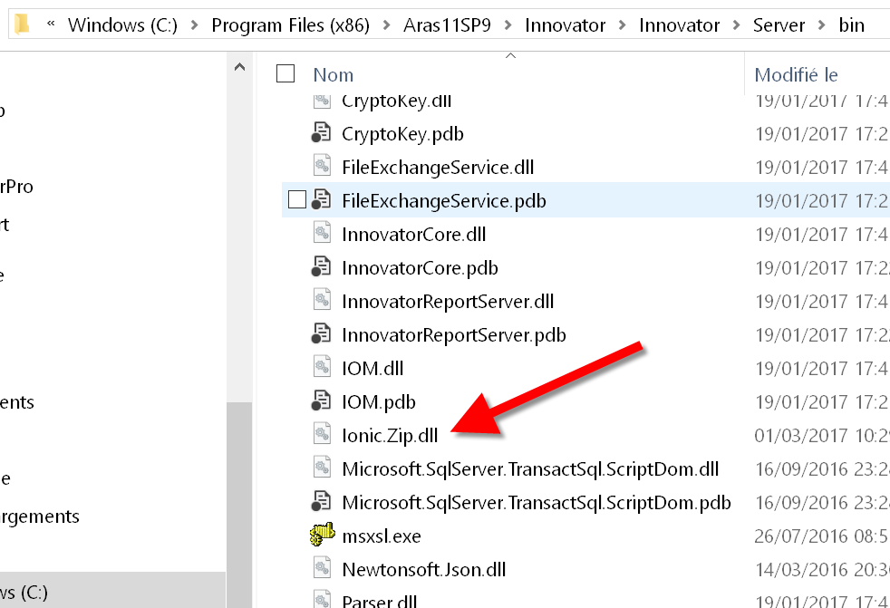Click the msxsl.exe application icon
The width and height of the screenshot is (890, 608).
[x=321, y=536]
